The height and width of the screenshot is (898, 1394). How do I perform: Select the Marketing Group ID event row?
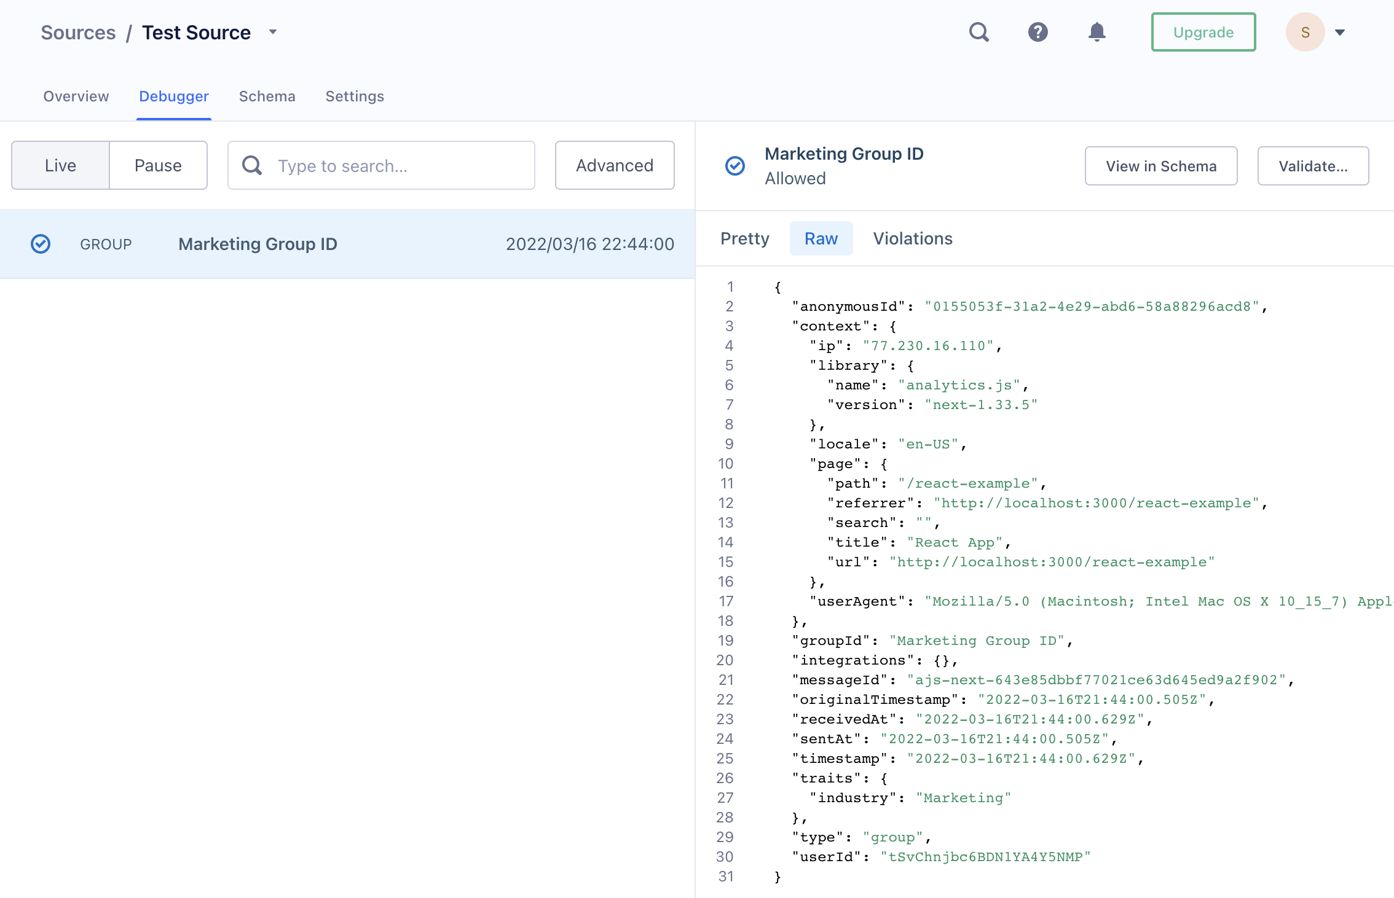click(x=347, y=244)
